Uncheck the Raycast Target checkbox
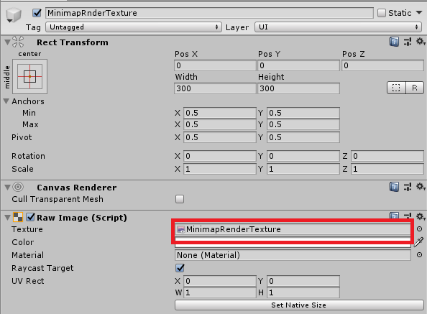The image size is (427, 314). (180, 268)
